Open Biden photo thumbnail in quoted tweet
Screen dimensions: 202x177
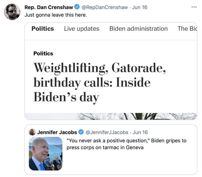tap(46, 154)
